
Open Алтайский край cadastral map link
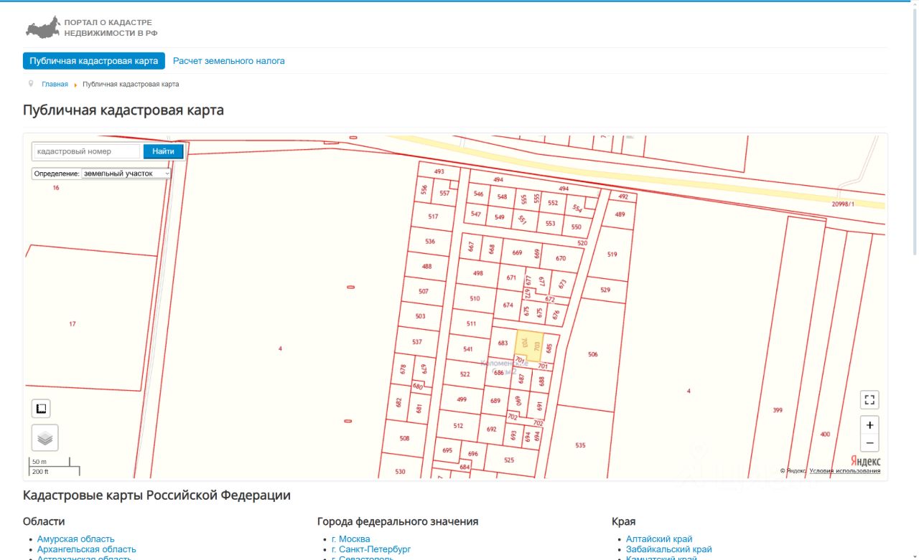[659, 539]
